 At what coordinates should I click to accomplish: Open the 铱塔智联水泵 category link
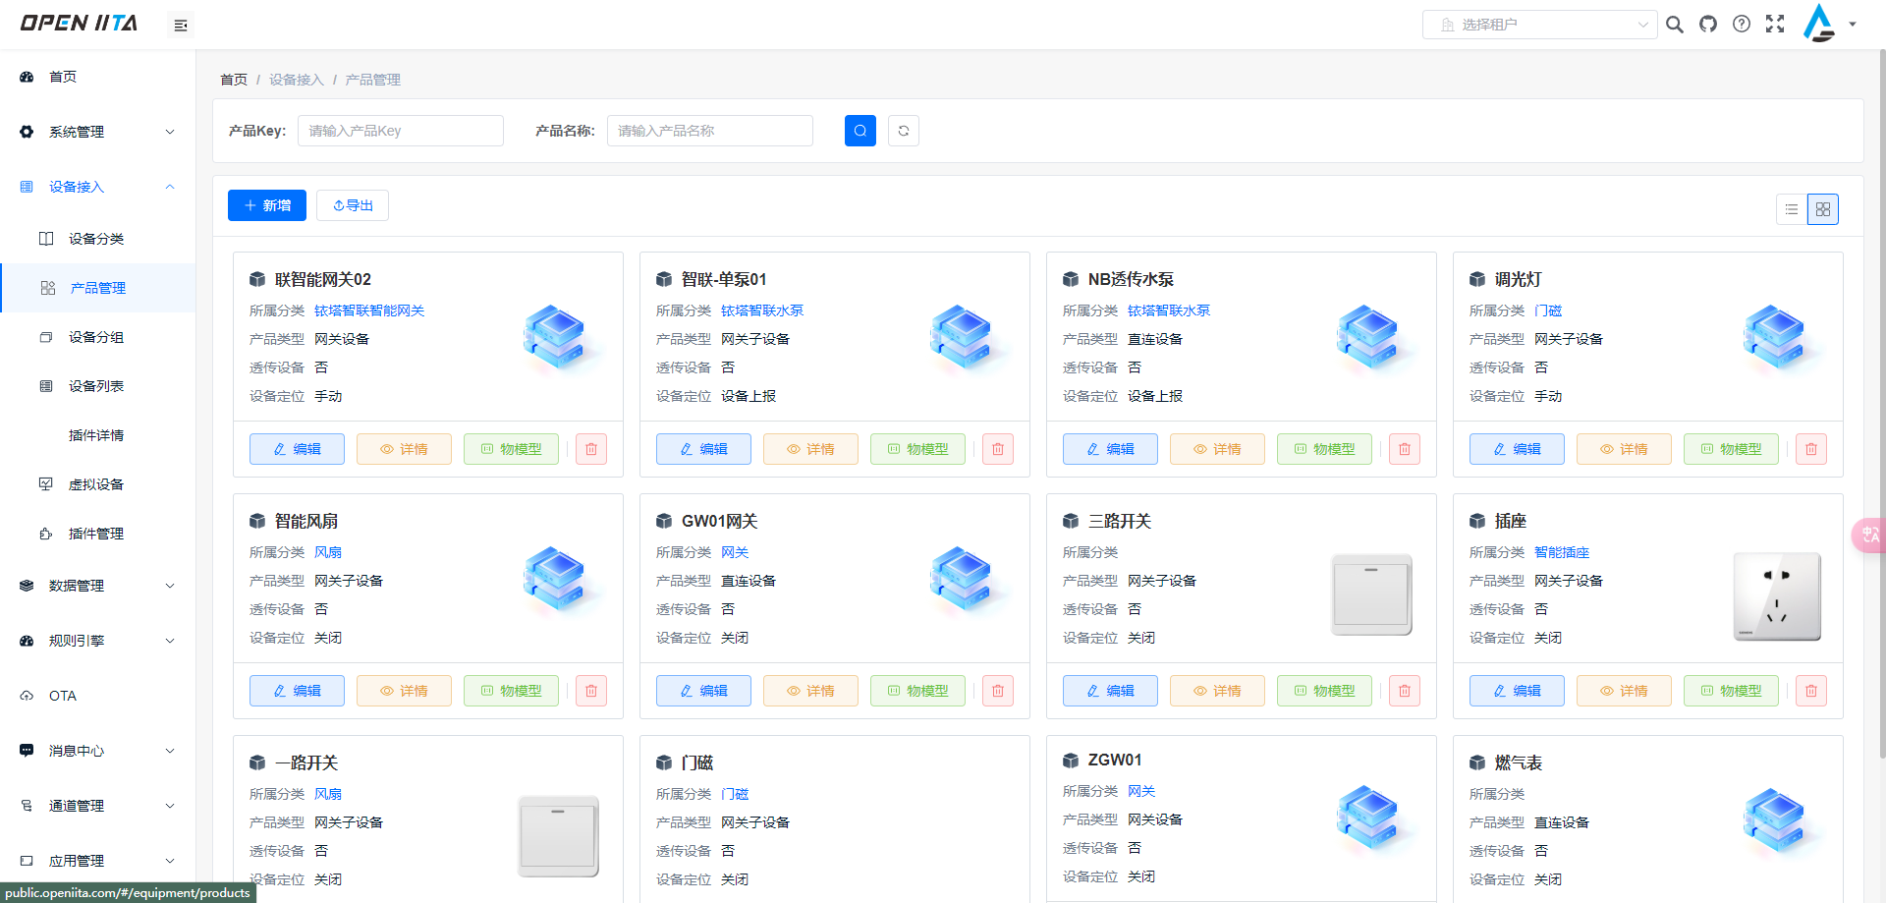763,310
